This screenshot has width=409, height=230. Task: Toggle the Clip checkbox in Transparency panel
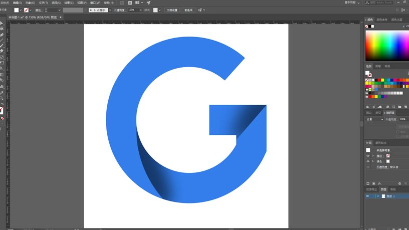pyautogui.click(x=398, y=132)
